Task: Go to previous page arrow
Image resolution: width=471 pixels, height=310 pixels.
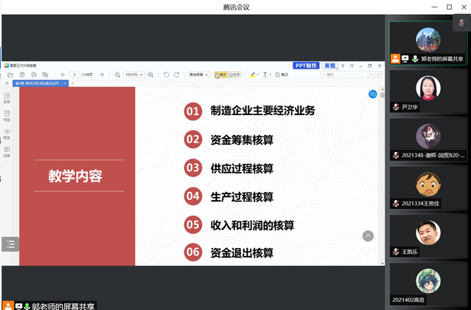Action: point(63,75)
